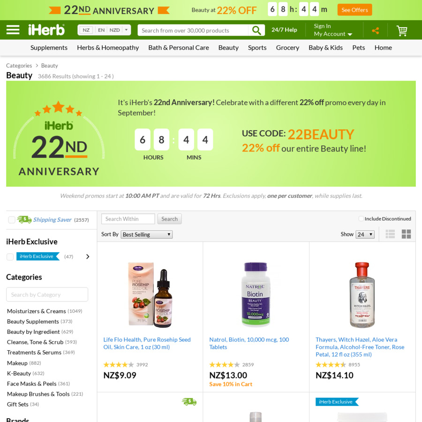Open the hamburger menu icon

point(13,30)
